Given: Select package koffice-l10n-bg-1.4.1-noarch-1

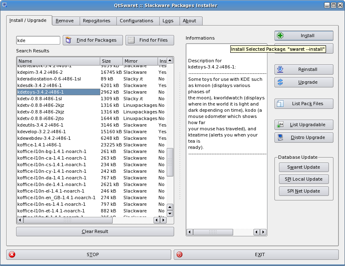Looking at the screenshot, I should coord(52,151).
